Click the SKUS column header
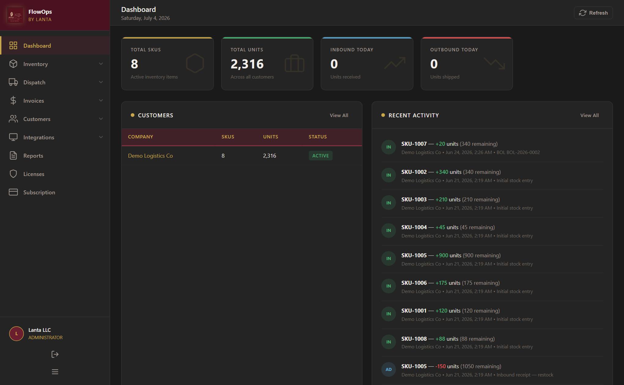 (228, 137)
